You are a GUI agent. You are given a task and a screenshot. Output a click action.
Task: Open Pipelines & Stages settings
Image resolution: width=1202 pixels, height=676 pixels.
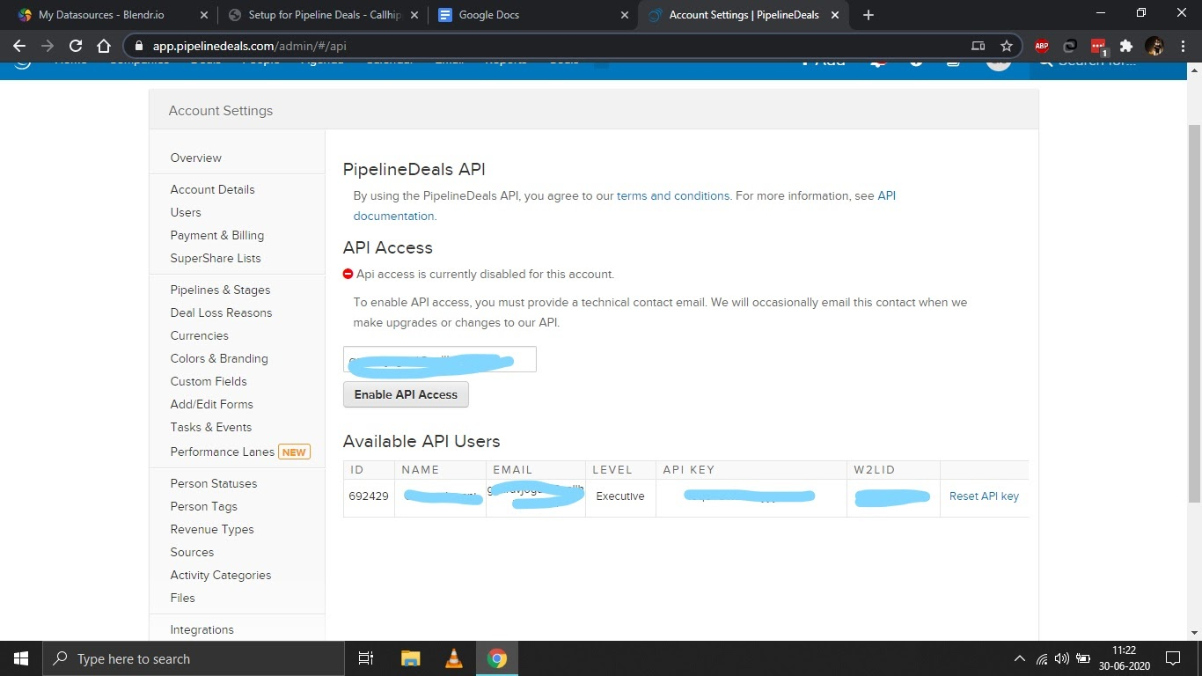click(221, 290)
